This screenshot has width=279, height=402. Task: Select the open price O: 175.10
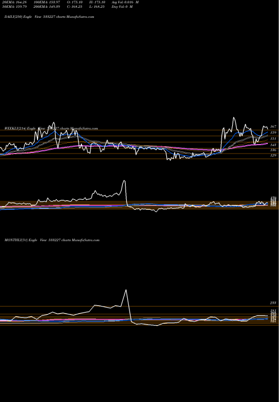pos(75,2)
